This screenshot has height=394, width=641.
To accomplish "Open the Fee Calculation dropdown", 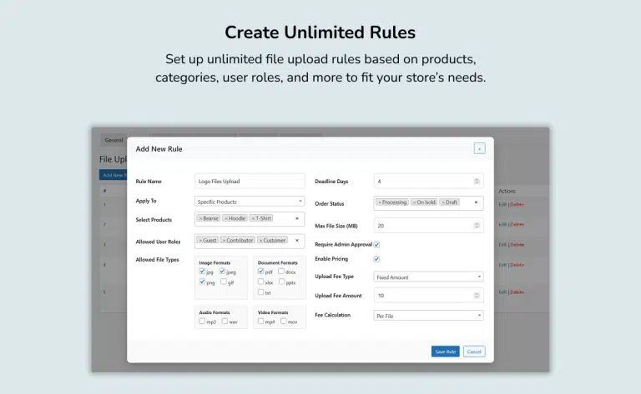I will click(427, 315).
